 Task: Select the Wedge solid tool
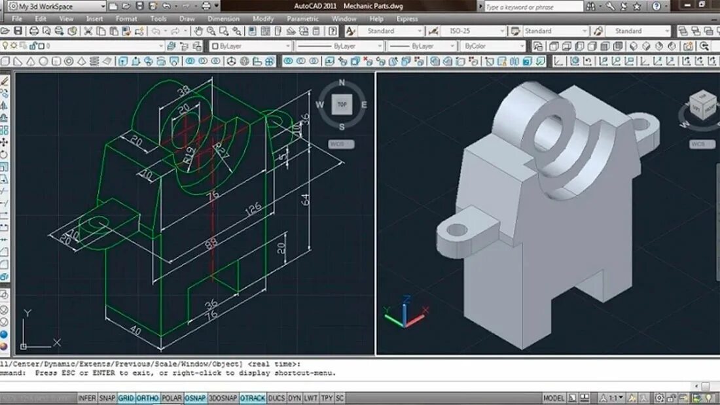pos(18,61)
